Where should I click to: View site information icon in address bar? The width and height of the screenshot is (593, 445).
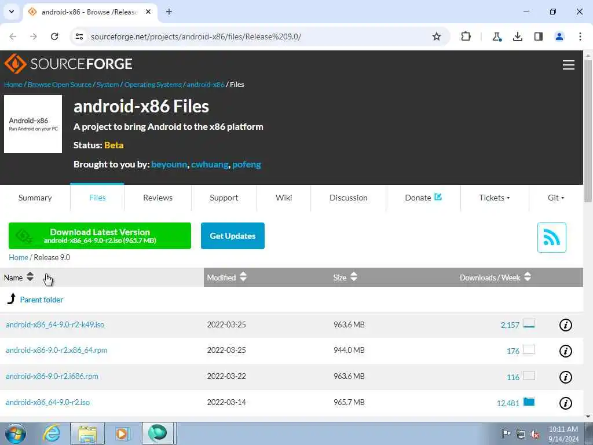tap(79, 37)
